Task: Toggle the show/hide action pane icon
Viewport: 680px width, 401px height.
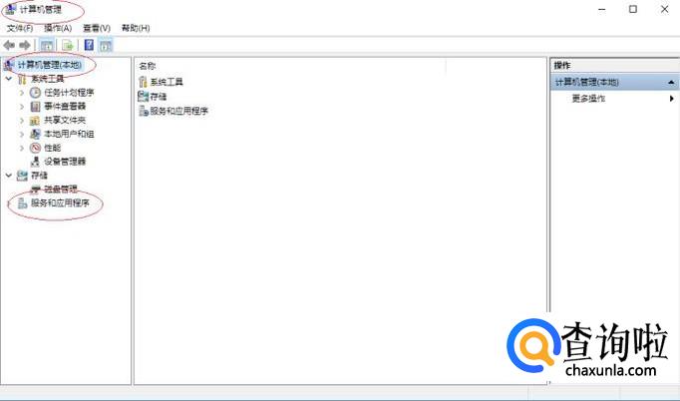Action: tap(106, 45)
